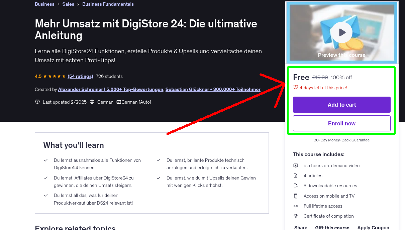
Task: Click the on-demand video icon
Action: click(296, 165)
